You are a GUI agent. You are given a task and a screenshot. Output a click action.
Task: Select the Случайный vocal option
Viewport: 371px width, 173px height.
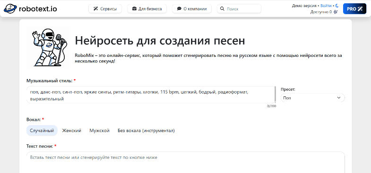42,130
